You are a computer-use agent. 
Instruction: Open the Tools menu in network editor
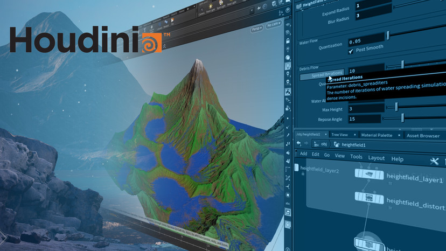click(x=356, y=157)
